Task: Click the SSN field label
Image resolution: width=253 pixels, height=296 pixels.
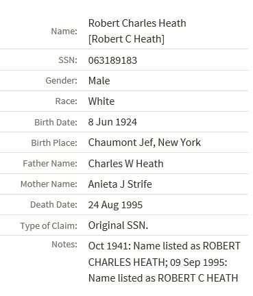Action: point(68,60)
